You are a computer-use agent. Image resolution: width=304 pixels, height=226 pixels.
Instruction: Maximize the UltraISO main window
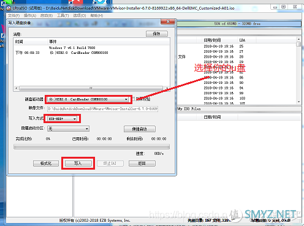click(283, 7)
